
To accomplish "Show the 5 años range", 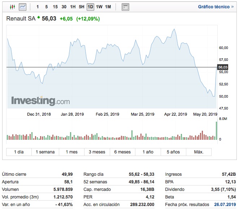I will tap(173, 152).
